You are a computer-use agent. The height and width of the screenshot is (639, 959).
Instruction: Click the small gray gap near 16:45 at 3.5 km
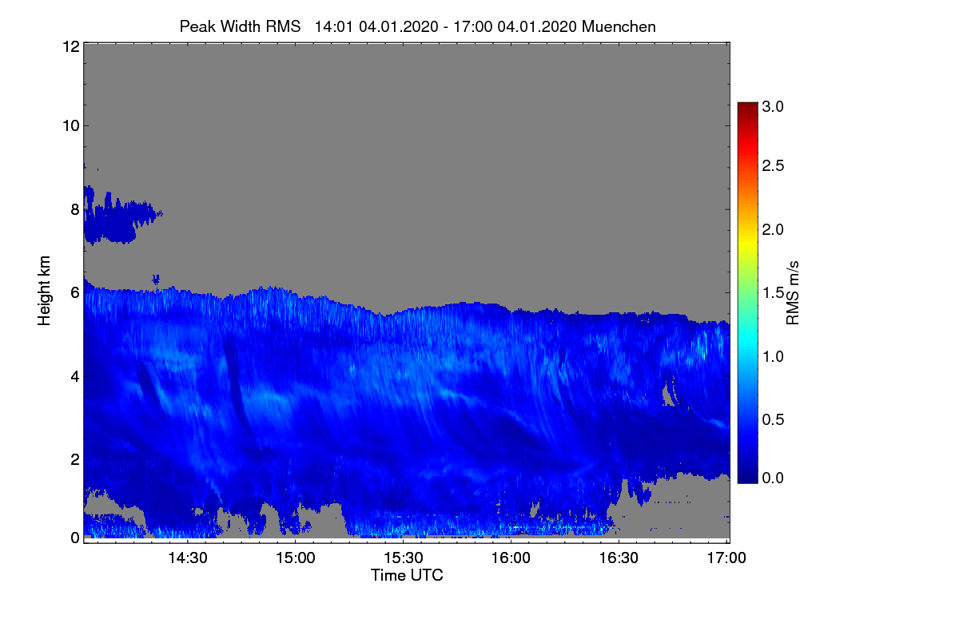pos(670,391)
